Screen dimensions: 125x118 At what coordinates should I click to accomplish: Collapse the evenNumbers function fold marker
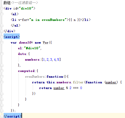click(2, 77)
